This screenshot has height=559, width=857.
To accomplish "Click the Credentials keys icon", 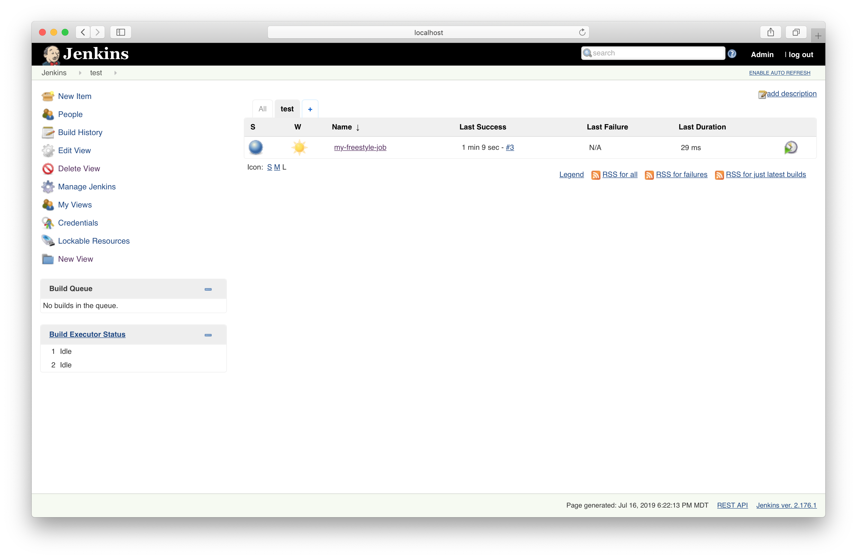I will (48, 223).
